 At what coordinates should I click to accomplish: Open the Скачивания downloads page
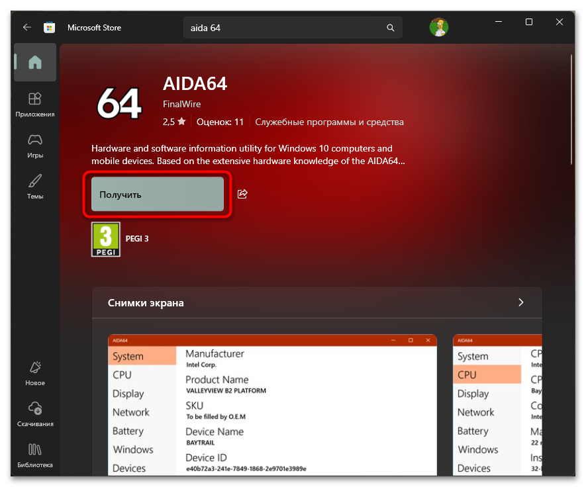(x=35, y=414)
